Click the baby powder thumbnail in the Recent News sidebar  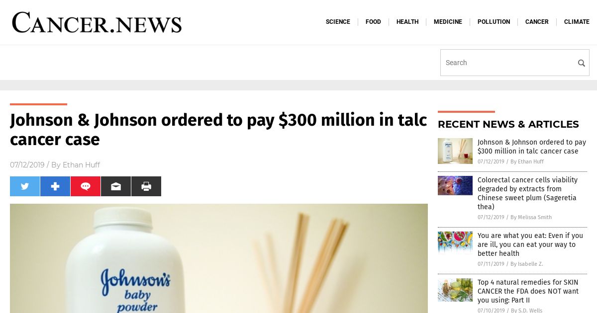[455, 151]
